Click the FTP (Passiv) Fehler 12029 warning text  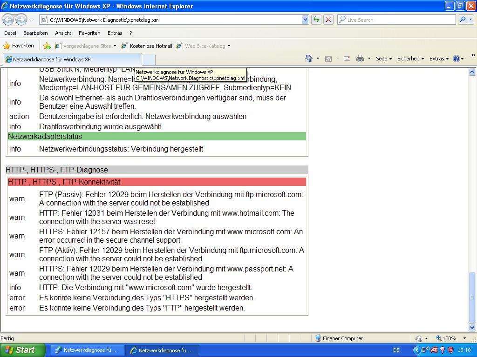click(171, 198)
